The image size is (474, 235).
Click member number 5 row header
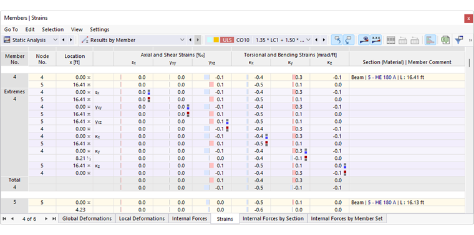14,203
